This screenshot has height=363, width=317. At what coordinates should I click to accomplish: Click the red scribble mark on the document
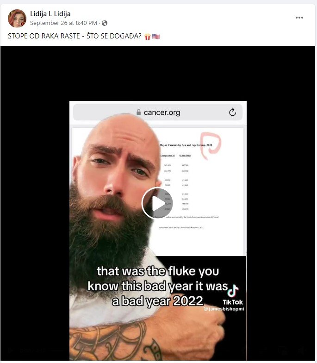[211, 145]
